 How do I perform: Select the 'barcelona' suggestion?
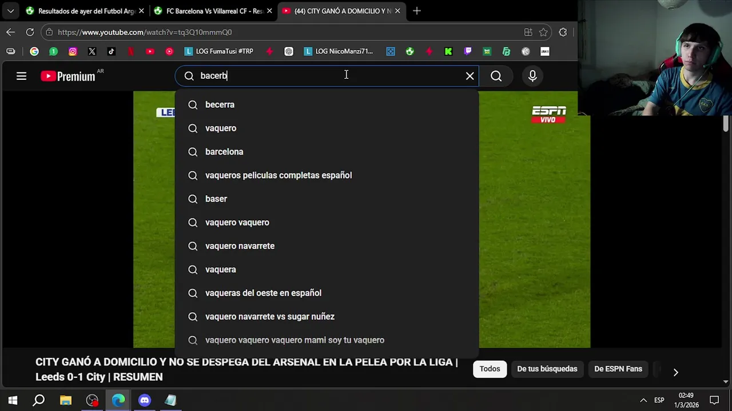click(327, 152)
